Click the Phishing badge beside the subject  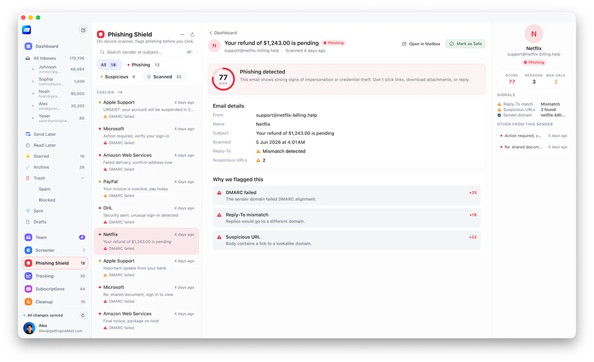pyautogui.click(x=333, y=43)
